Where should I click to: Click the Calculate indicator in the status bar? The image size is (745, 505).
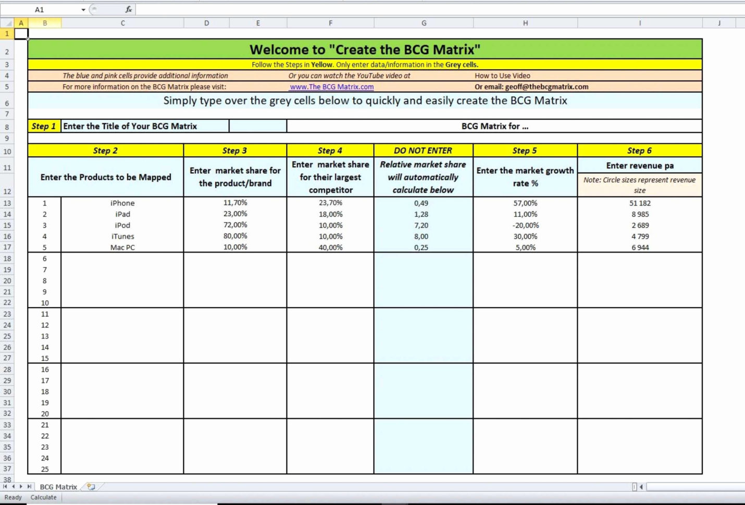[43, 497]
